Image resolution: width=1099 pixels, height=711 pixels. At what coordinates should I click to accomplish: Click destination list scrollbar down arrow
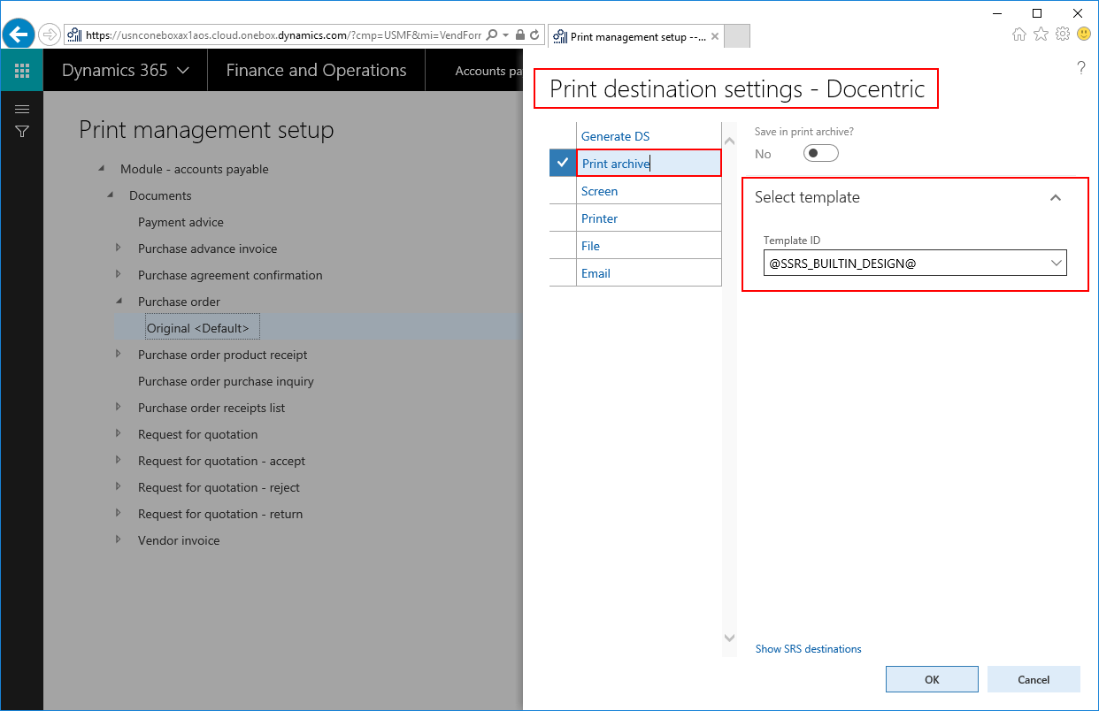729,637
